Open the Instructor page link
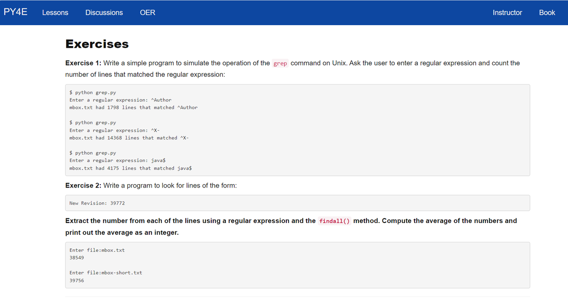Viewport: 568px width, 304px height. click(507, 13)
